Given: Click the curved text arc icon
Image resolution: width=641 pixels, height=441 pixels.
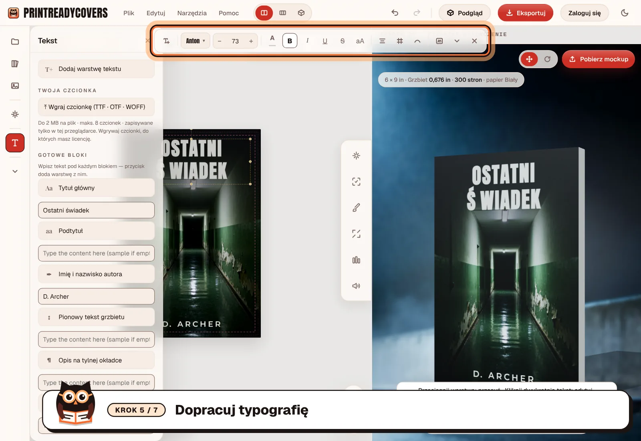Looking at the screenshot, I should click(x=417, y=41).
